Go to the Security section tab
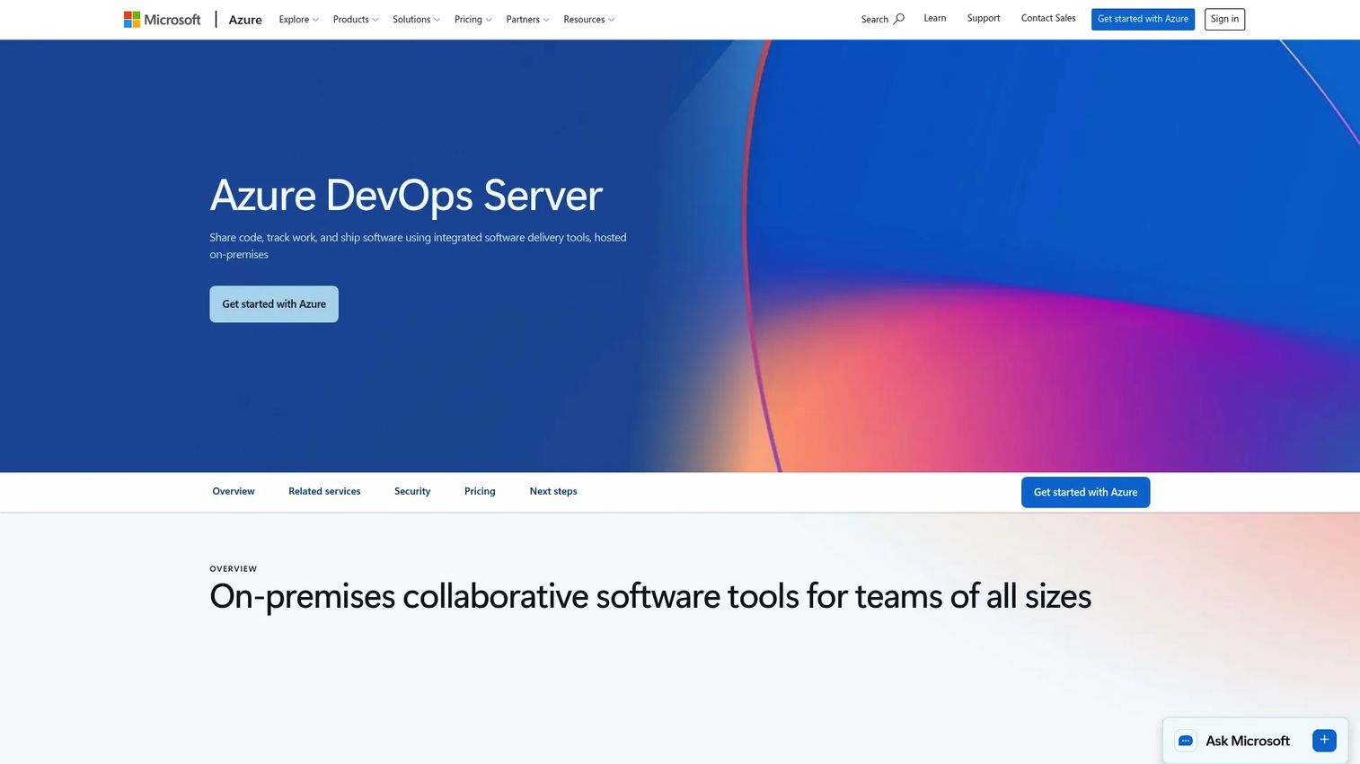The image size is (1360, 764). pyautogui.click(x=412, y=491)
